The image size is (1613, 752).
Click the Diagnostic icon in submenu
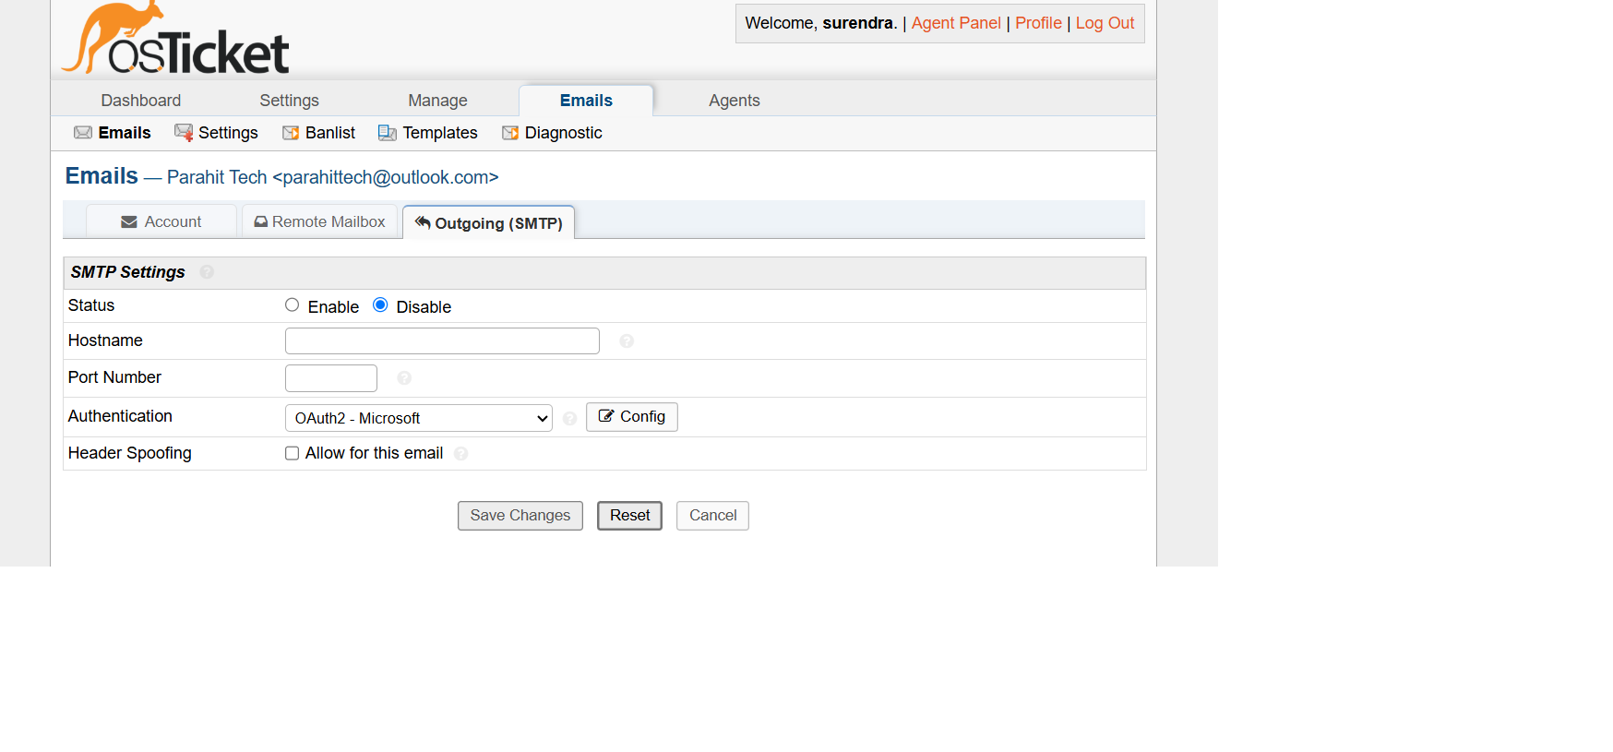509,133
